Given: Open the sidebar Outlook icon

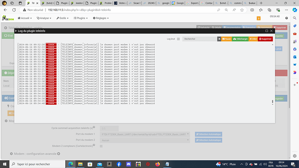Looking at the screenshot, I should [x=295, y=57].
